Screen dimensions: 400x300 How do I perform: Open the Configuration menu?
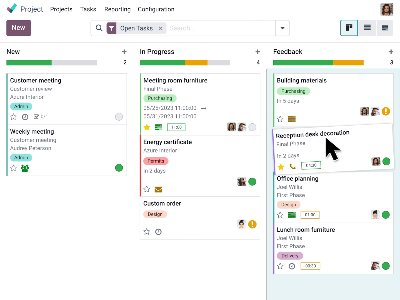click(x=156, y=9)
